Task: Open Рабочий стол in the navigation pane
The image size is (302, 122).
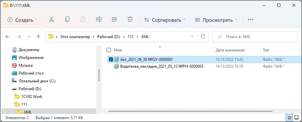Action: [x=27, y=73]
